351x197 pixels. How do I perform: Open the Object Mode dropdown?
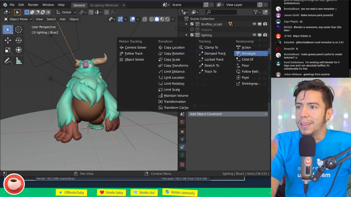pyautogui.click(x=18, y=19)
